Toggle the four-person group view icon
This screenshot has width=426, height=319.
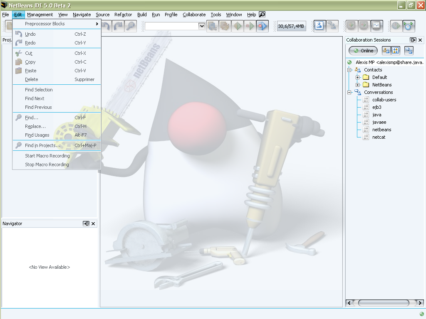[395, 50]
